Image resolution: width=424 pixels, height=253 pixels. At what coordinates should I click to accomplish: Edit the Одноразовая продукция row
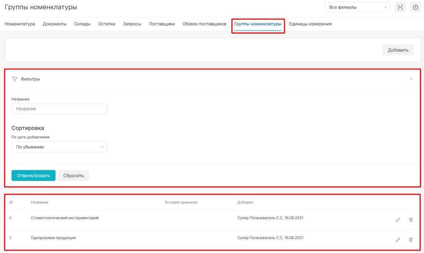[x=398, y=240]
